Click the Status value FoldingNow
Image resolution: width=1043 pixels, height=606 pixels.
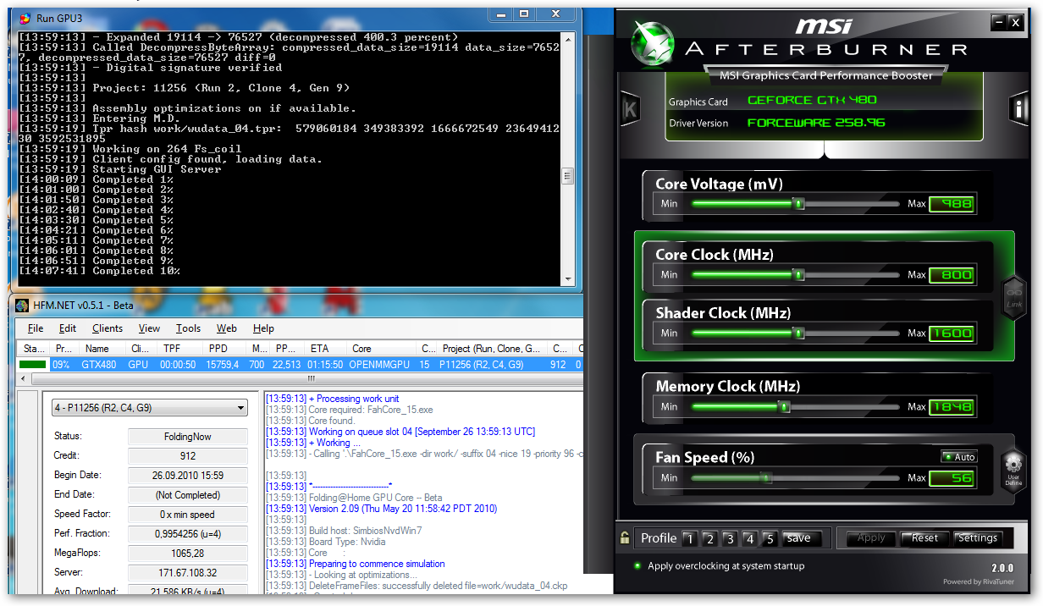(x=188, y=437)
